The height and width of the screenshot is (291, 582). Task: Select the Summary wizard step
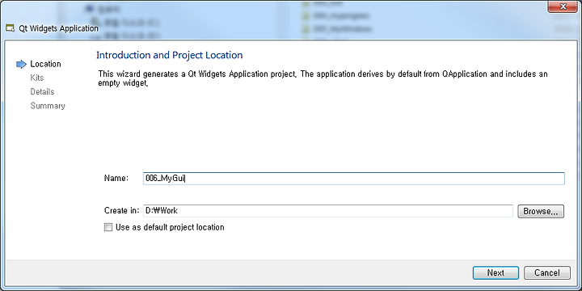48,106
